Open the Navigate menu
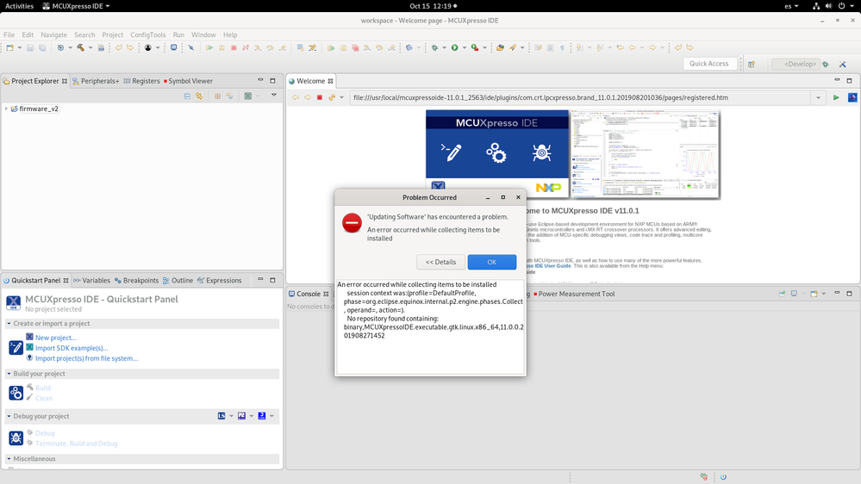 53,34
